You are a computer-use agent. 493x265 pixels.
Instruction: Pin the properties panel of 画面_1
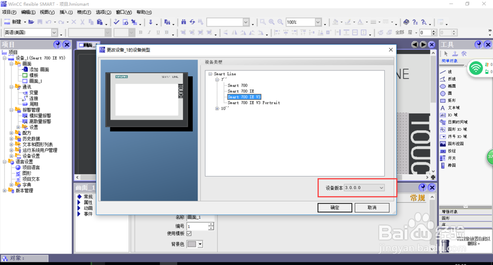pyautogui.click(x=423, y=187)
